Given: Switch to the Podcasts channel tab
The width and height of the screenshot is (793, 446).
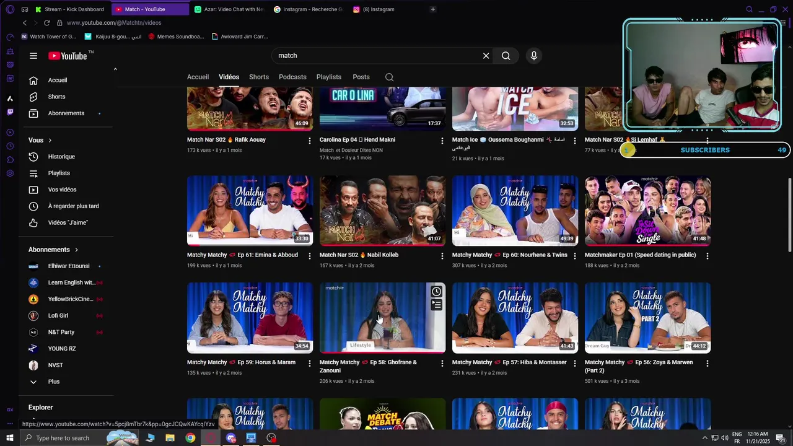Looking at the screenshot, I should tap(292, 77).
